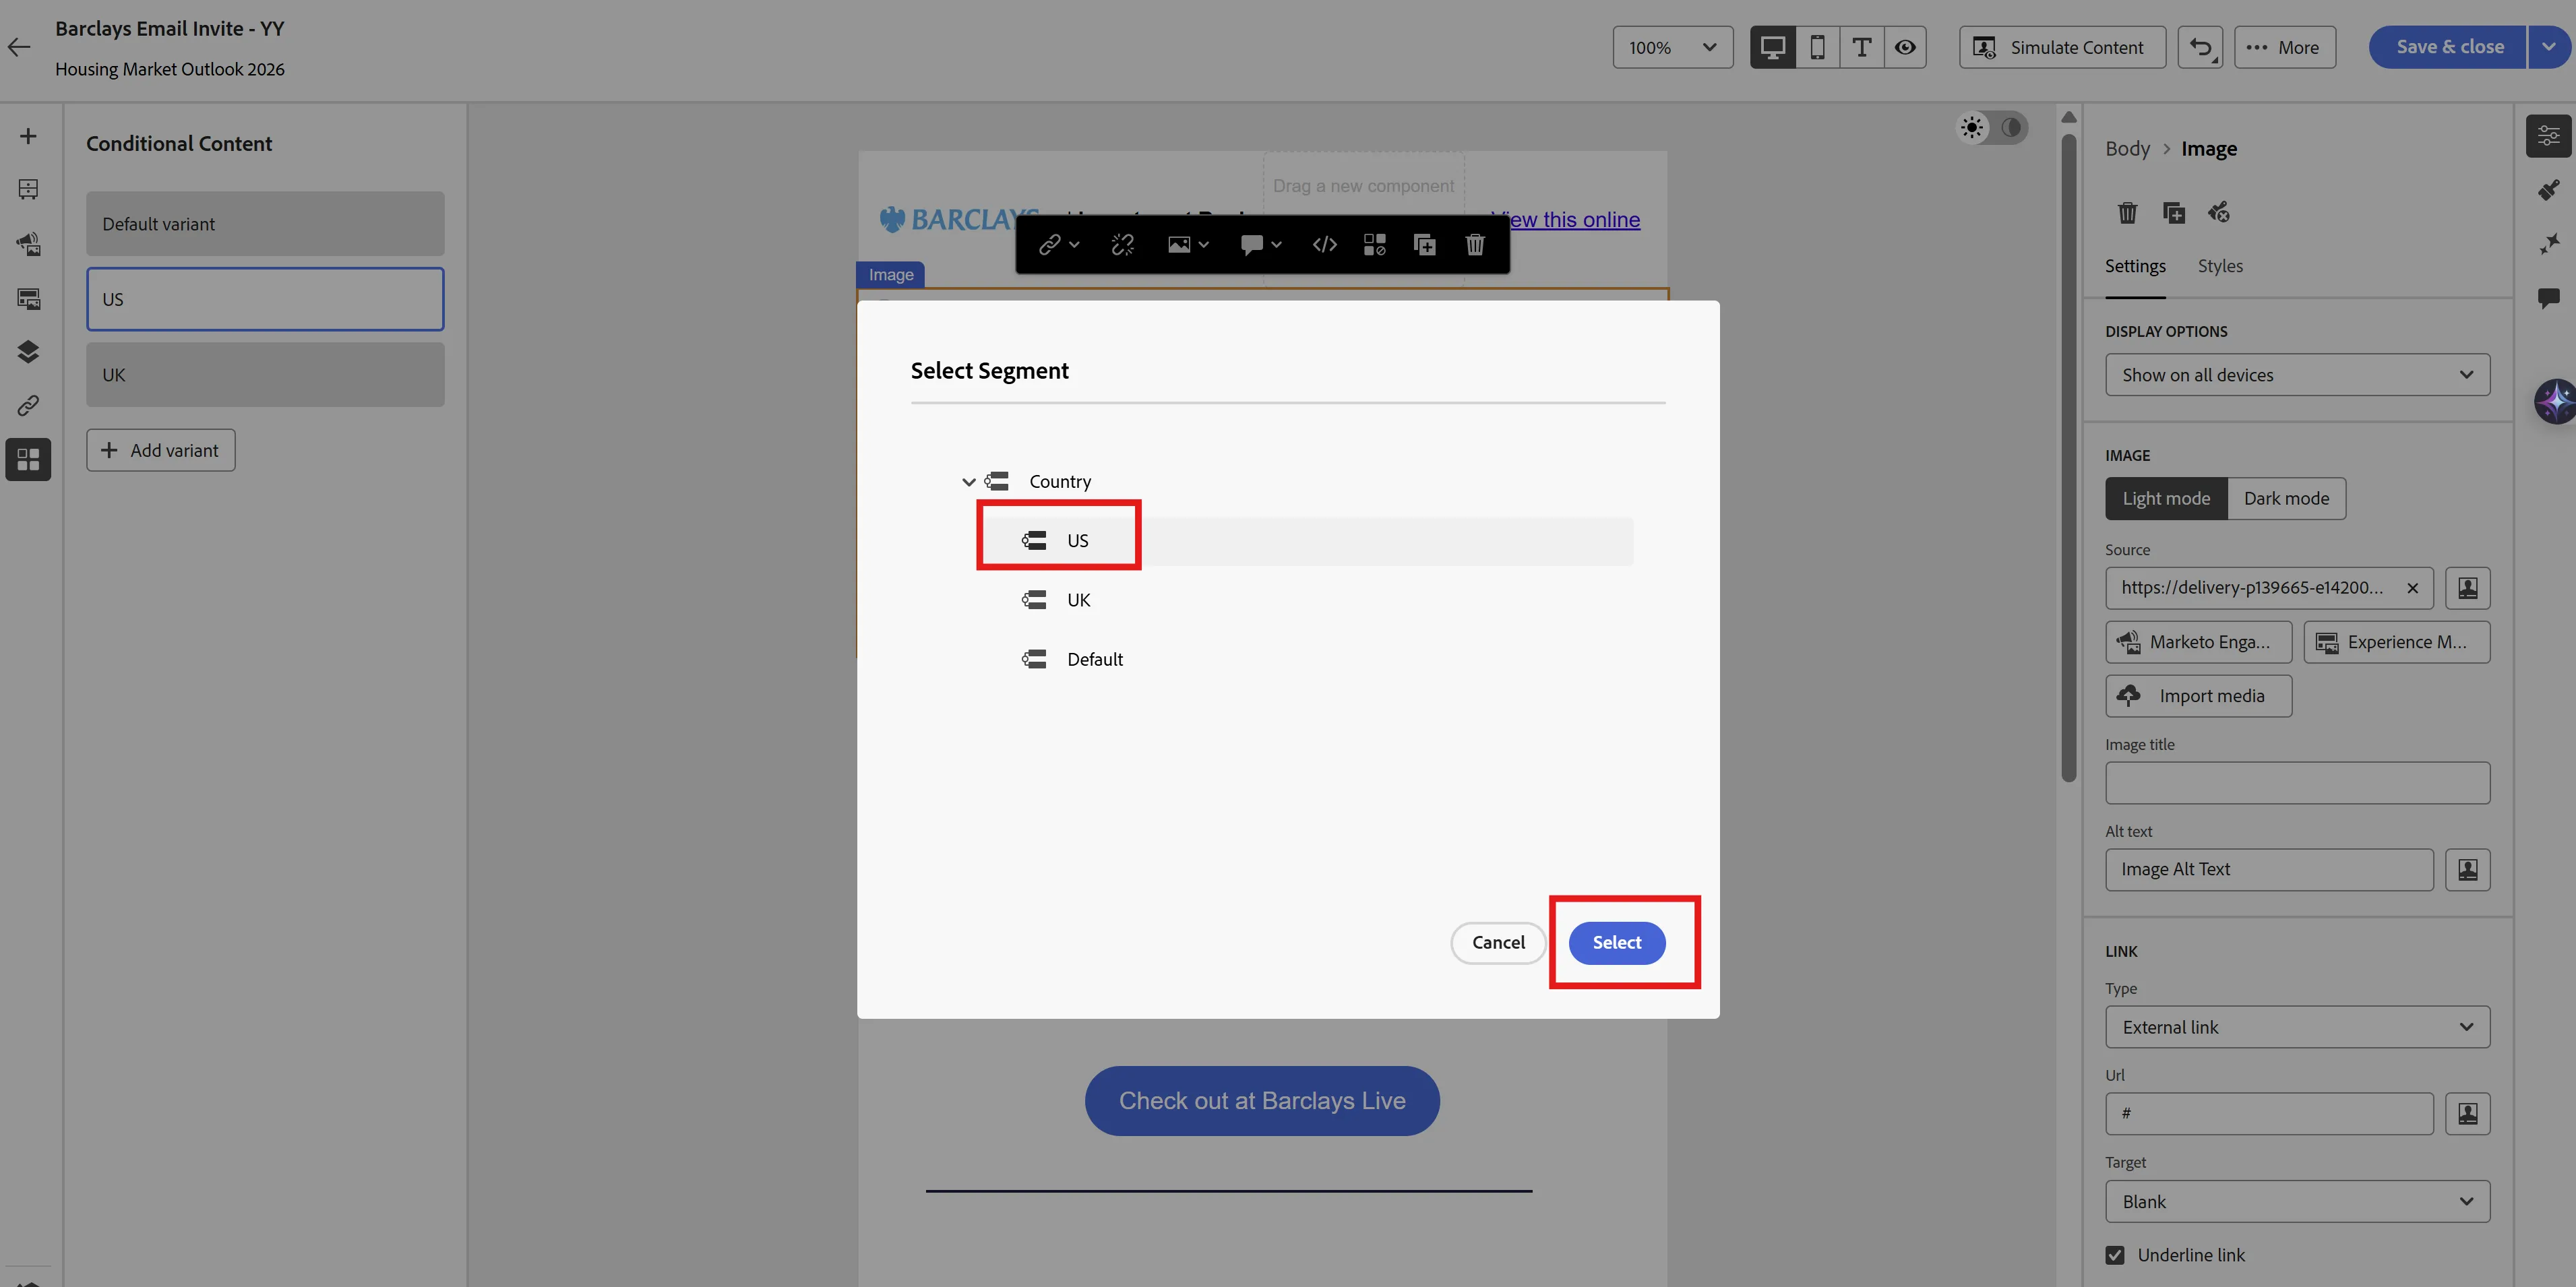Click Body in the breadcrumb

coord(2127,148)
